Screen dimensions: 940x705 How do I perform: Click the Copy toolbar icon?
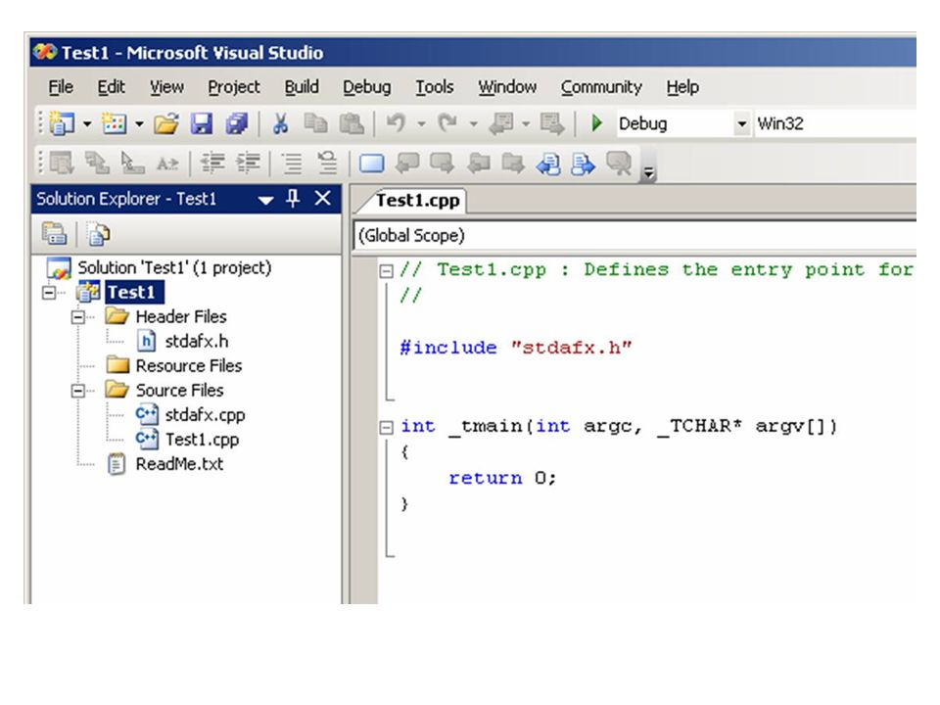coord(315,123)
